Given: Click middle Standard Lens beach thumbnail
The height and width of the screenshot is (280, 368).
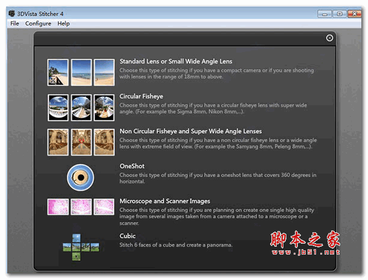Looking at the screenshot, I should 81,73.
